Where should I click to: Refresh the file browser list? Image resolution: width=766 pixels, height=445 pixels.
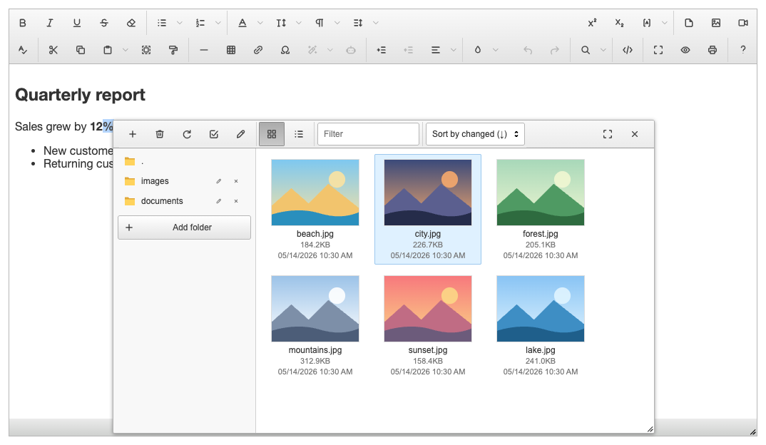tap(187, 134)
